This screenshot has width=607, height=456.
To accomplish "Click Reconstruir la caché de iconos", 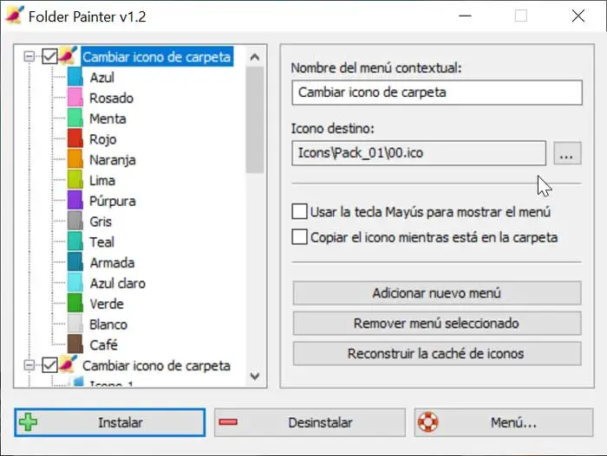I will [x=437, y=353].
